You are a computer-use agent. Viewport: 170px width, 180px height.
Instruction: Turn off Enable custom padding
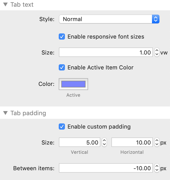click(62, 127)
